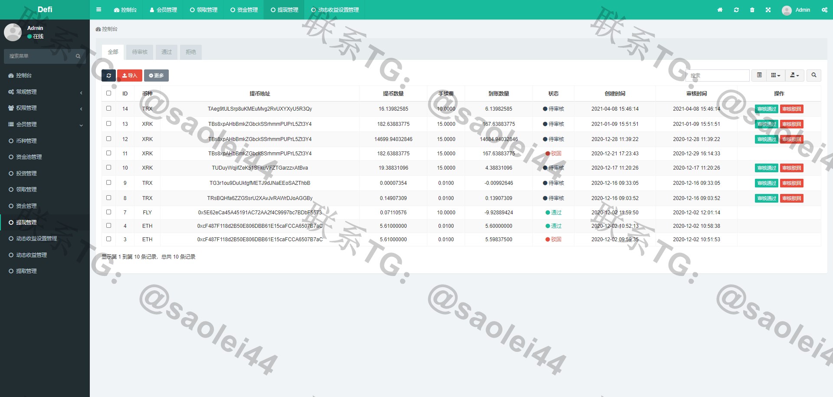The width and height of the screenshot is (833, 397).
Task: Open 会员管理 in top navigation
Action: [x=163, y=10]
